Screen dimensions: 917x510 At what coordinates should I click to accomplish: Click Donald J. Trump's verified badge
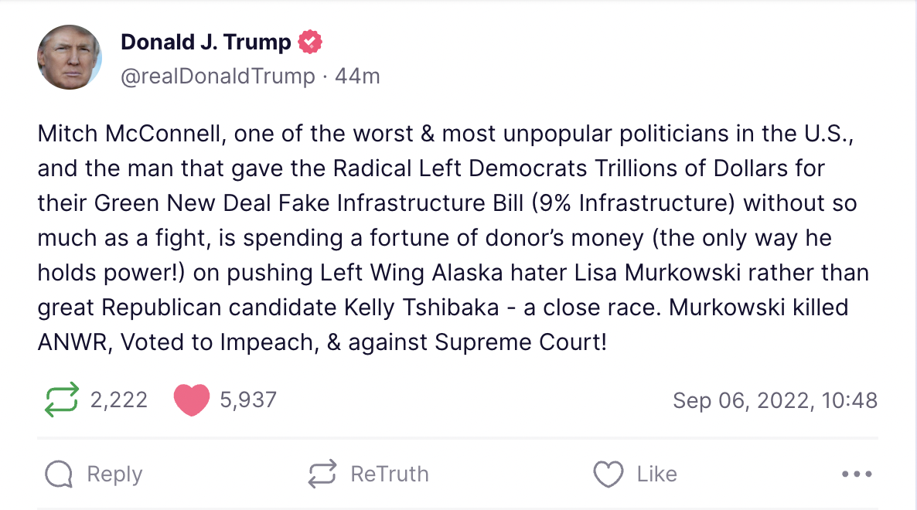click(x=311, y=41)
